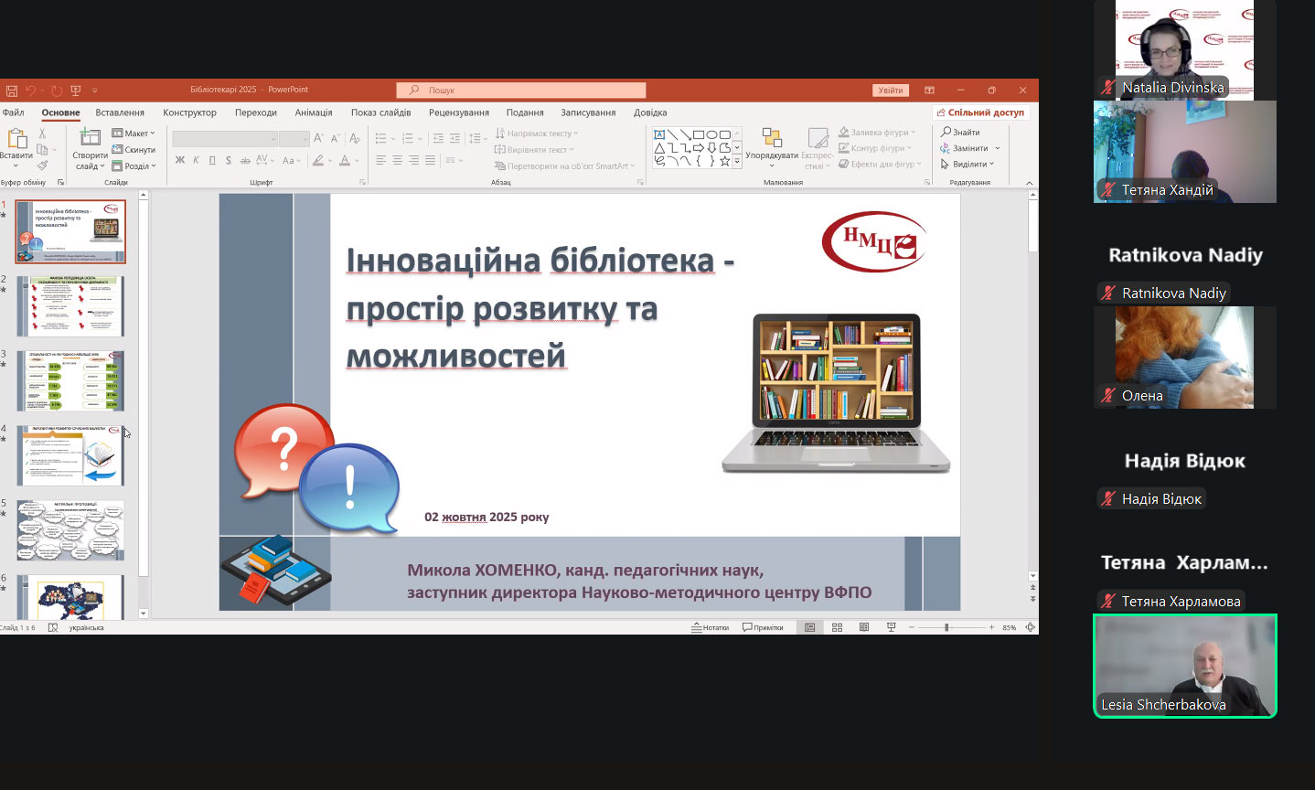
Task: Select the star shape in the shapes gallery
Action: coord(725,162)
